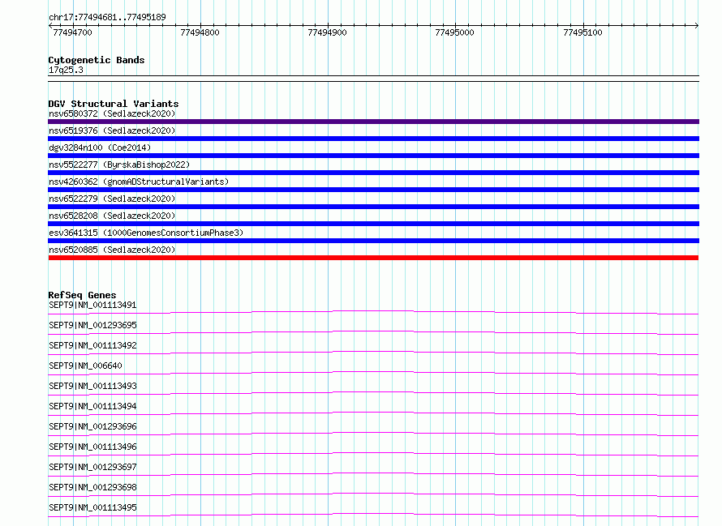Select the red nsv6520885 variant bar
Image resolution: width=722 pixels, height=526 pixels.
tap(373, 258)
